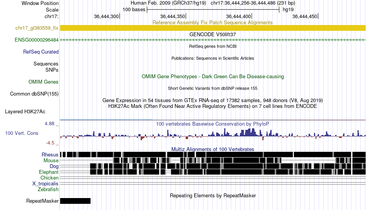Click Publications: Sequences in Scientific Articles title
Screen dimensions: 366x210
pos(213,58)
